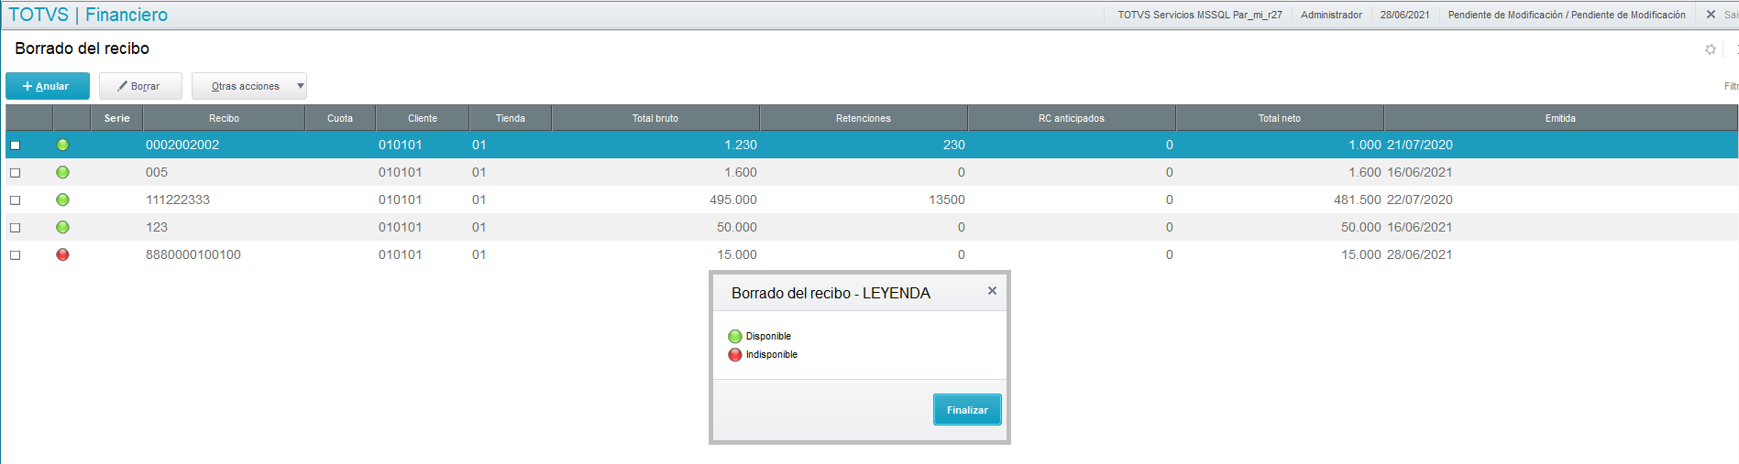Click the Emitida column header
Image resolution: width=1739 pixels, height=464 pixels.
1560,118
